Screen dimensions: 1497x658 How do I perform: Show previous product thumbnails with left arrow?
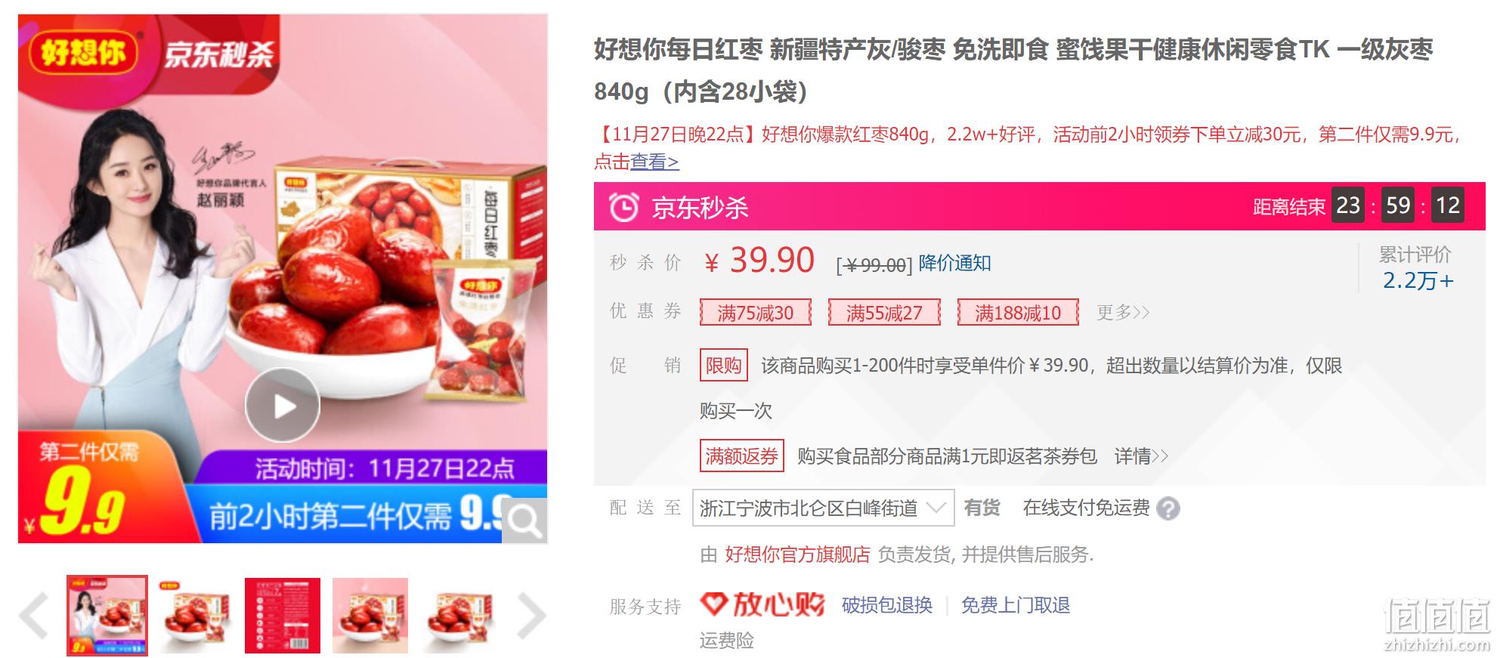(35, 616)
